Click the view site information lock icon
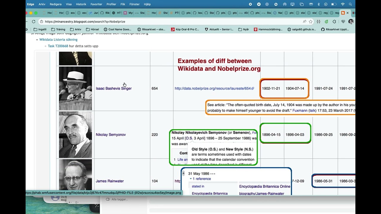Viewport: 381px width, 214px height. point(41,22)
